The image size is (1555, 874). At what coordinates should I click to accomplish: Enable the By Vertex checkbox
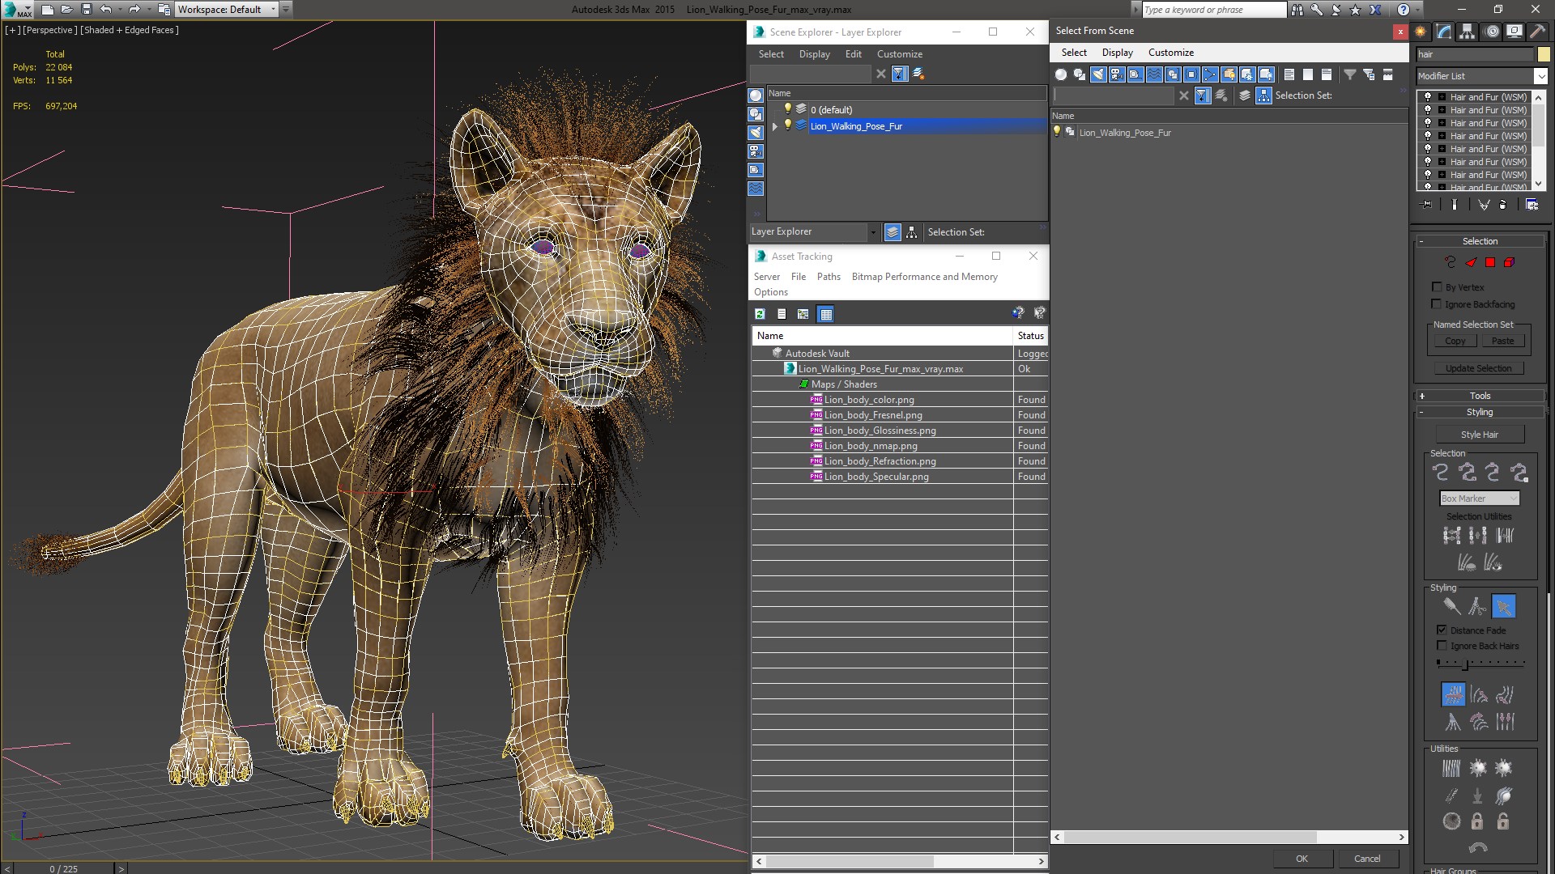tap(1437, 286)
